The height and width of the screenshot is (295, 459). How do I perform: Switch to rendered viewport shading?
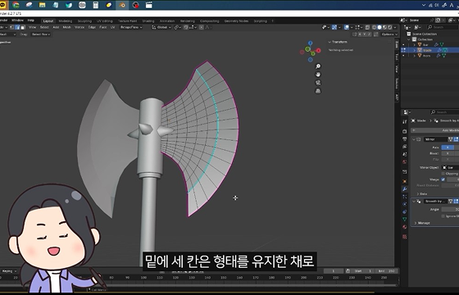[x=390, y=27]
